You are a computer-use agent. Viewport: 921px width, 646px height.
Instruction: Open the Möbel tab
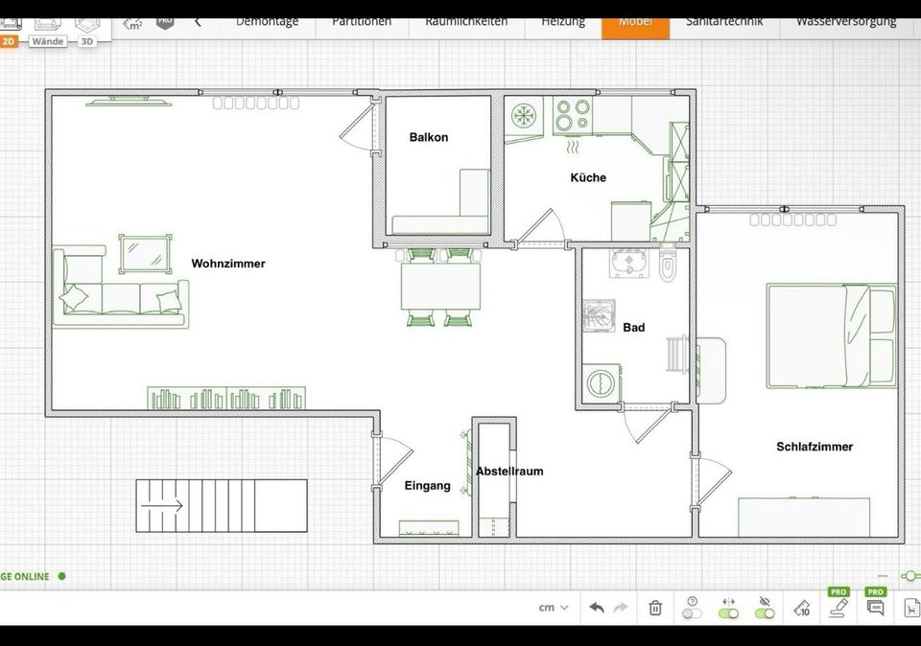click(635, 22)
